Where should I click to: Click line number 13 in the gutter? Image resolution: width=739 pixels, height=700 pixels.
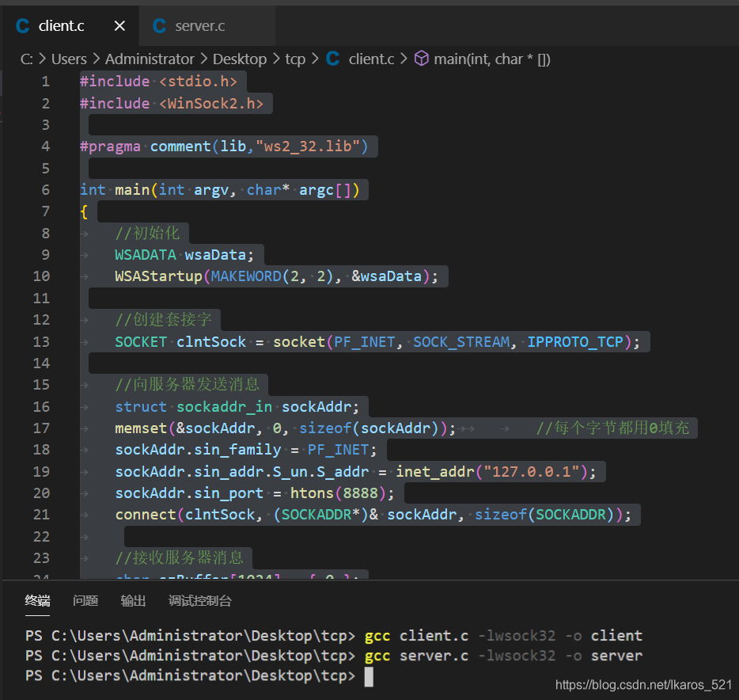point(41,341)
